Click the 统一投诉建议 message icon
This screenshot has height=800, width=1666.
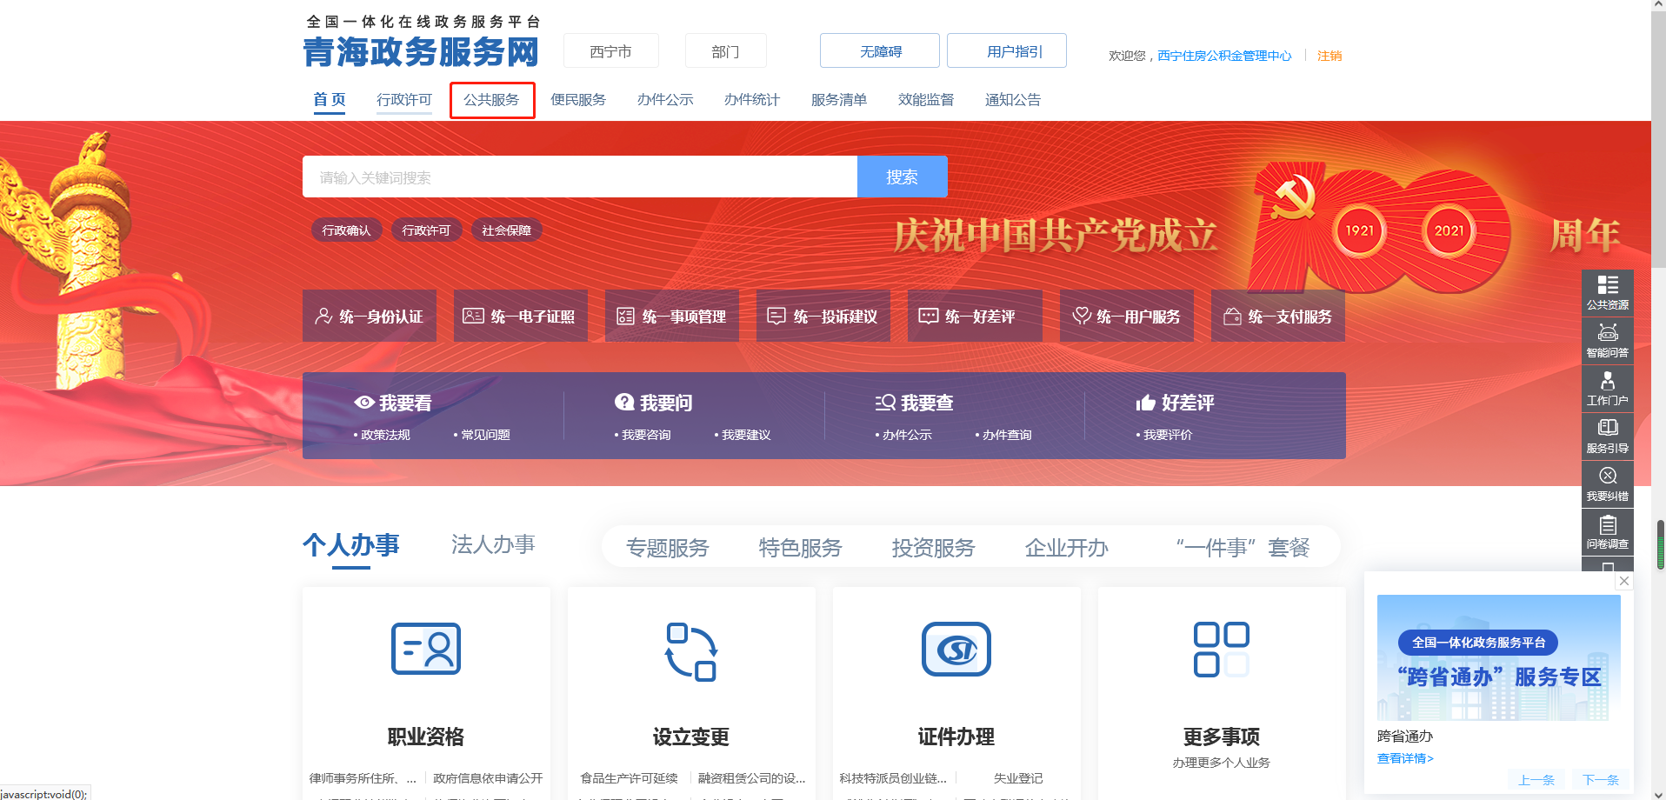(776, 316)
